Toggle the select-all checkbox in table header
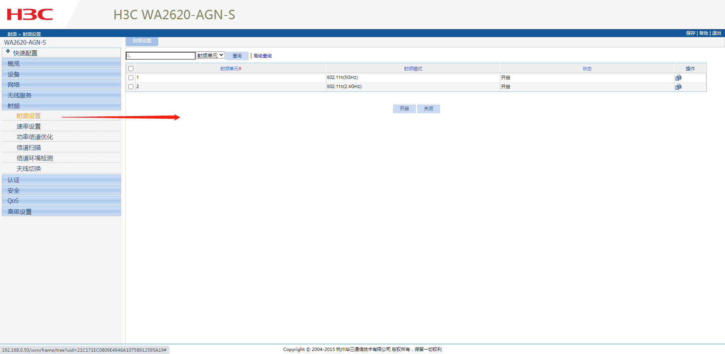The image size is (725, 354). (131, 68)
